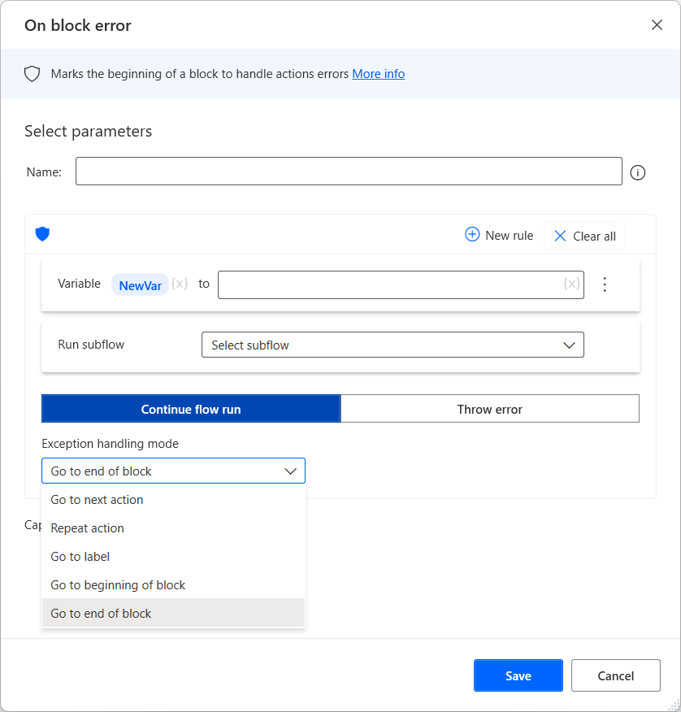This screenshot has width=681, height=712.
Task: Click the shield icon in the info banner
Action: coord(33,74)
